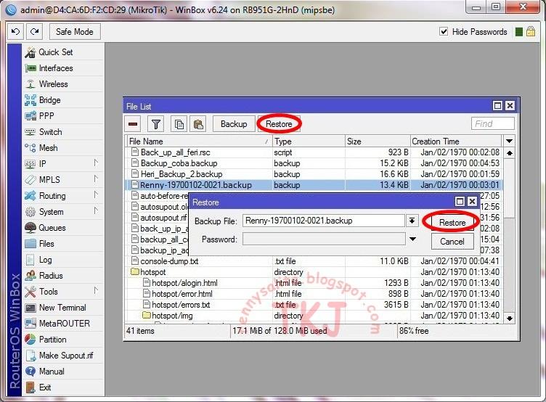
Task: Click the New Terminal icon
Action: click(x=30, y=308)
